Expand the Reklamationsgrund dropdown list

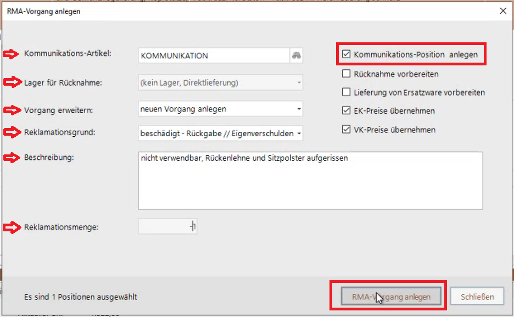(x=220, y=133)
